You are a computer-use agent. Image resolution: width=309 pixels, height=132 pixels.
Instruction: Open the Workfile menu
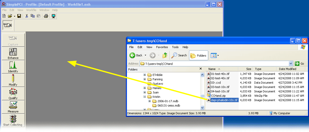31,10
